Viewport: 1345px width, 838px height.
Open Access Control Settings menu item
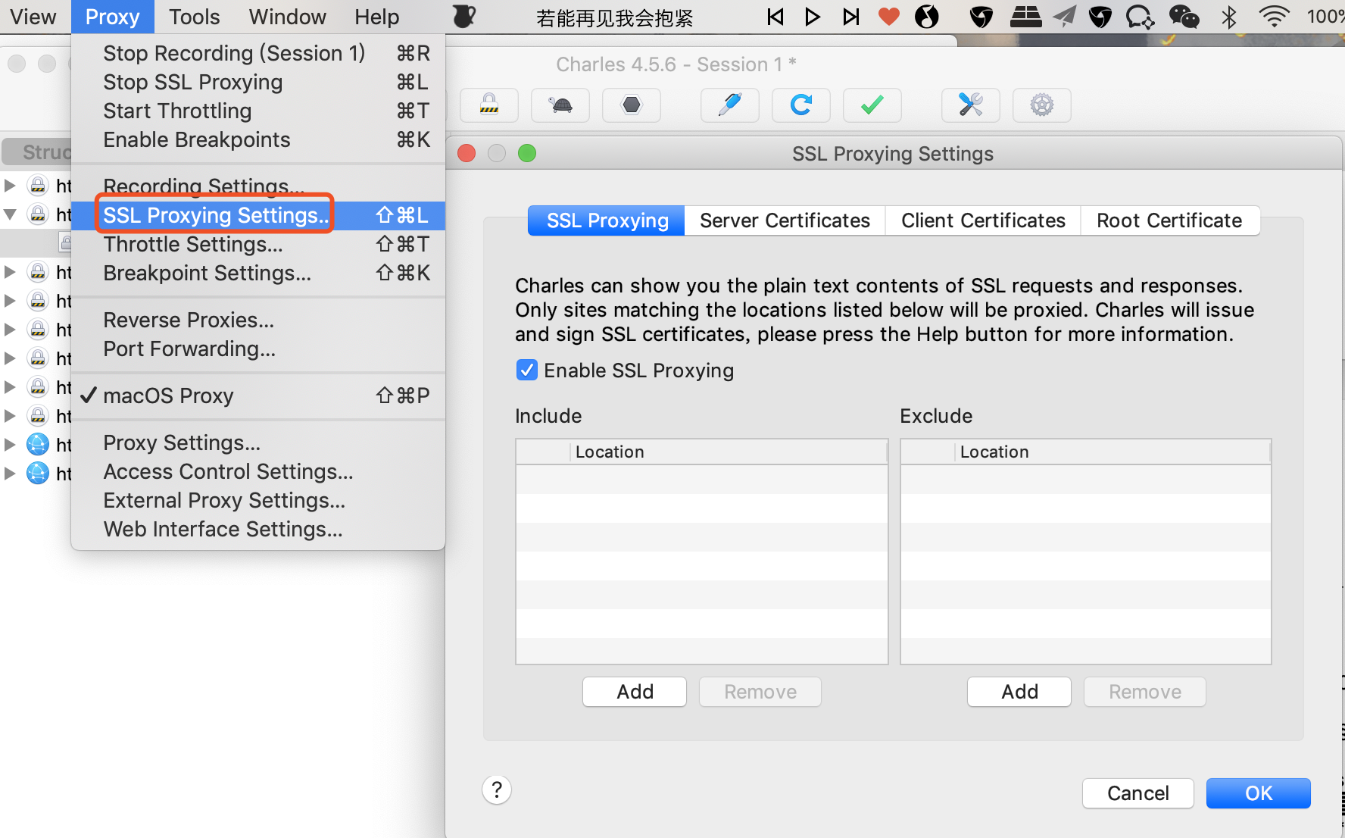coord(257,471)
